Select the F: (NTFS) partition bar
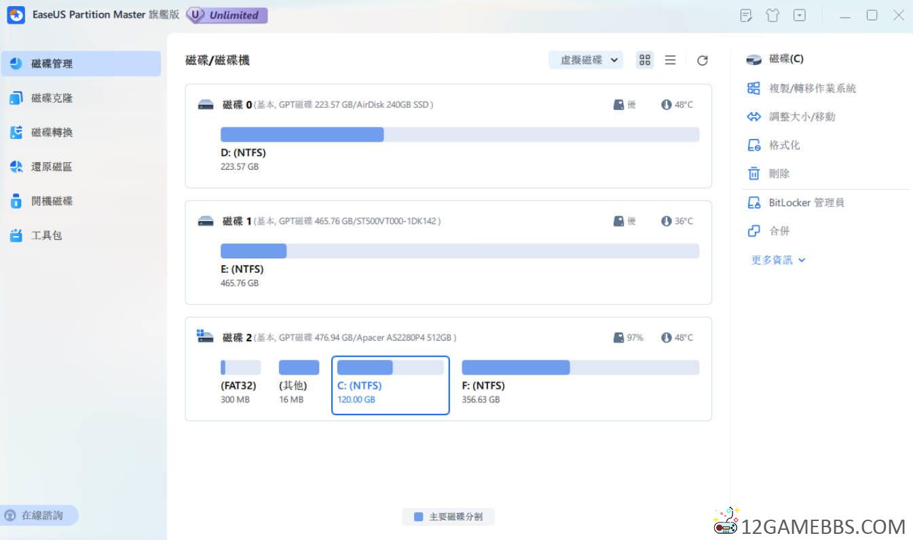This screenshot has width=913, height=540. point(580,368)
